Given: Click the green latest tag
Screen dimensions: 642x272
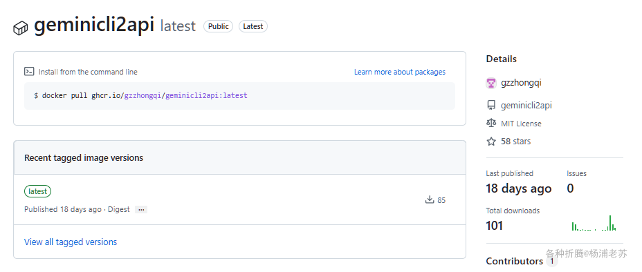Looking at the screenshot, I should click(x=37, y=191).
